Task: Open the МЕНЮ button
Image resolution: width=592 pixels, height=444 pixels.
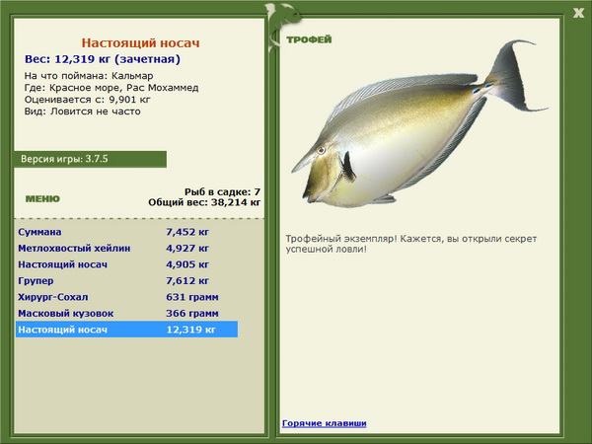Action: point(42,199)
